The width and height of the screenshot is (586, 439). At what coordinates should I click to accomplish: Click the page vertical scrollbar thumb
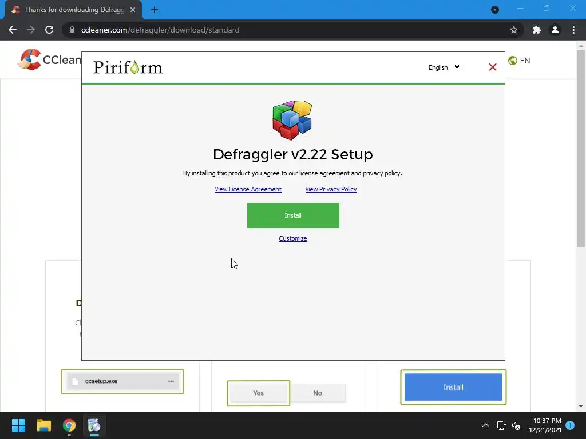click(581, 148)
